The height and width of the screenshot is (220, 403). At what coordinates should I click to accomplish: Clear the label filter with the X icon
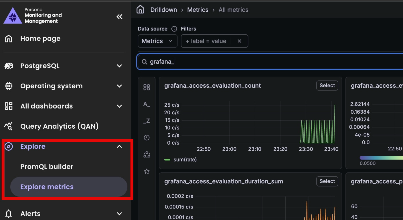pos(240,41)
